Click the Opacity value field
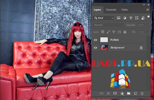This screenshot has height=100, width=154. tap(141, 25)
